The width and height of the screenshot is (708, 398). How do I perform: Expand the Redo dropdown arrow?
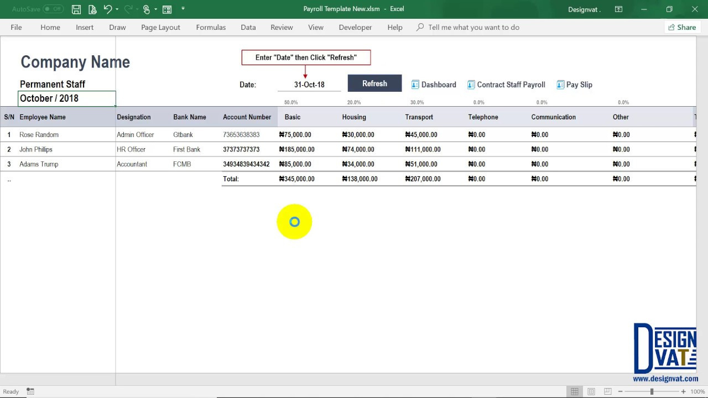tap(137, 9)
